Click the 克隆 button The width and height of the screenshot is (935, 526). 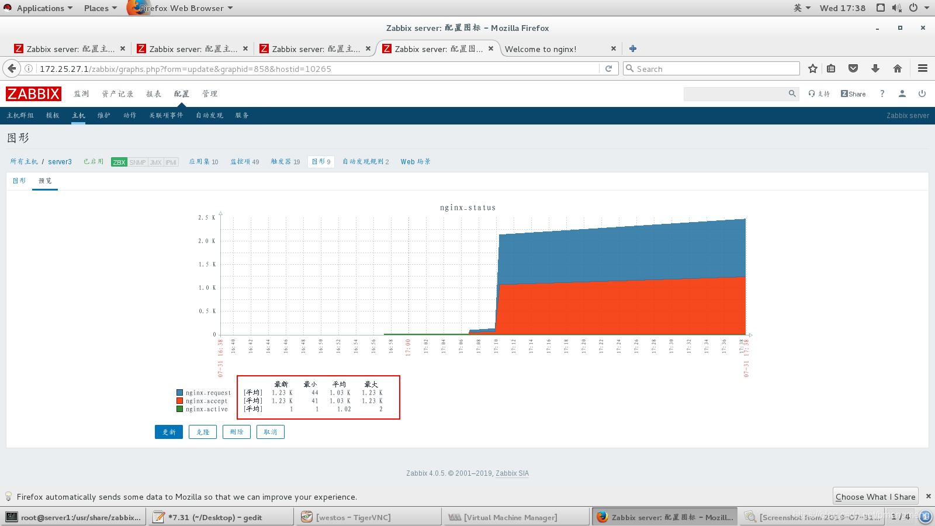pos(203,432)
